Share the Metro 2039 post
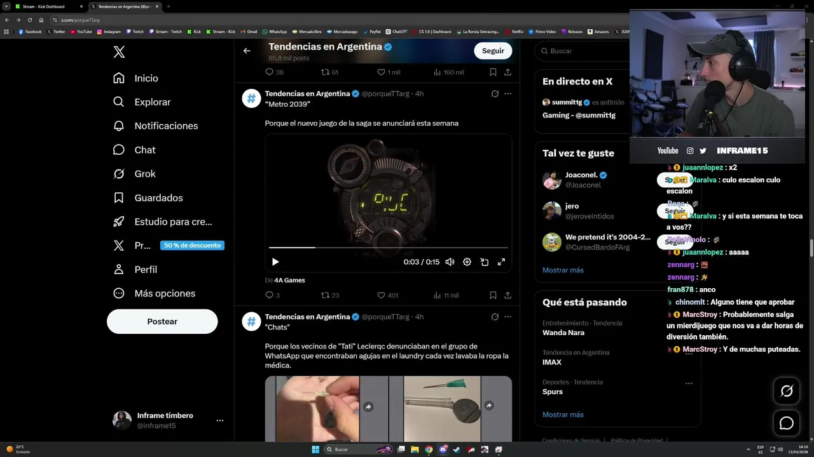The image size is (814, 457). pos(507,295)
